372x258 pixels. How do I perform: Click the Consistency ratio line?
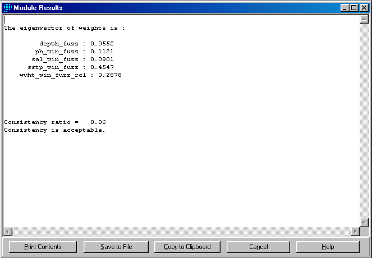point(55,122)
